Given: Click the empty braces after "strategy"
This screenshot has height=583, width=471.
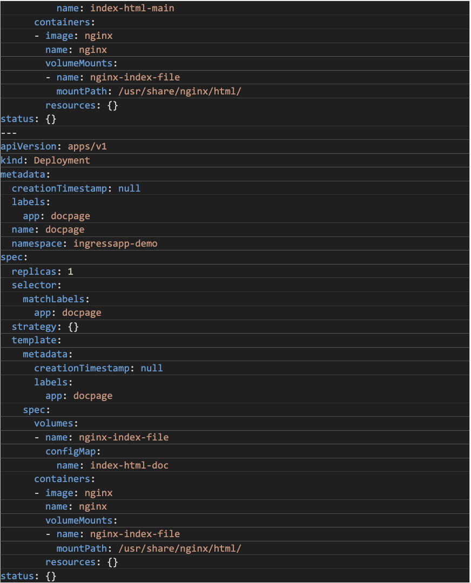Looking at the screenshot, I should coord(73,327).
